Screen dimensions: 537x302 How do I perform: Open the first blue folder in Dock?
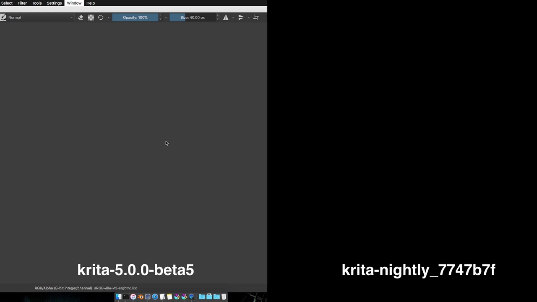click(x=202, y=297)
